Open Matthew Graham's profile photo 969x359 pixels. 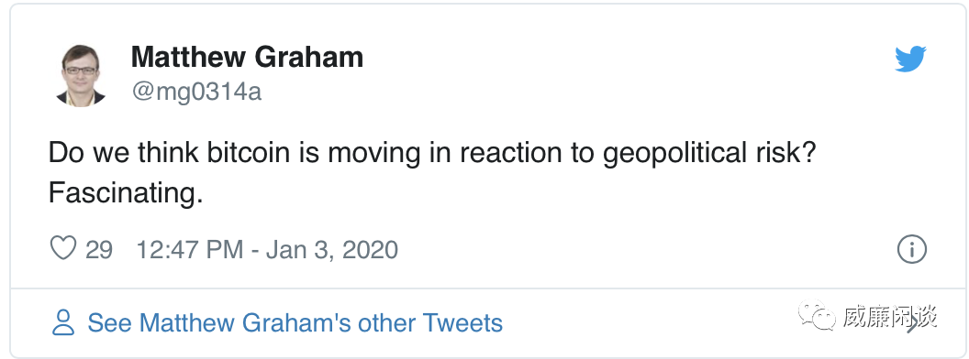[81, 74]
